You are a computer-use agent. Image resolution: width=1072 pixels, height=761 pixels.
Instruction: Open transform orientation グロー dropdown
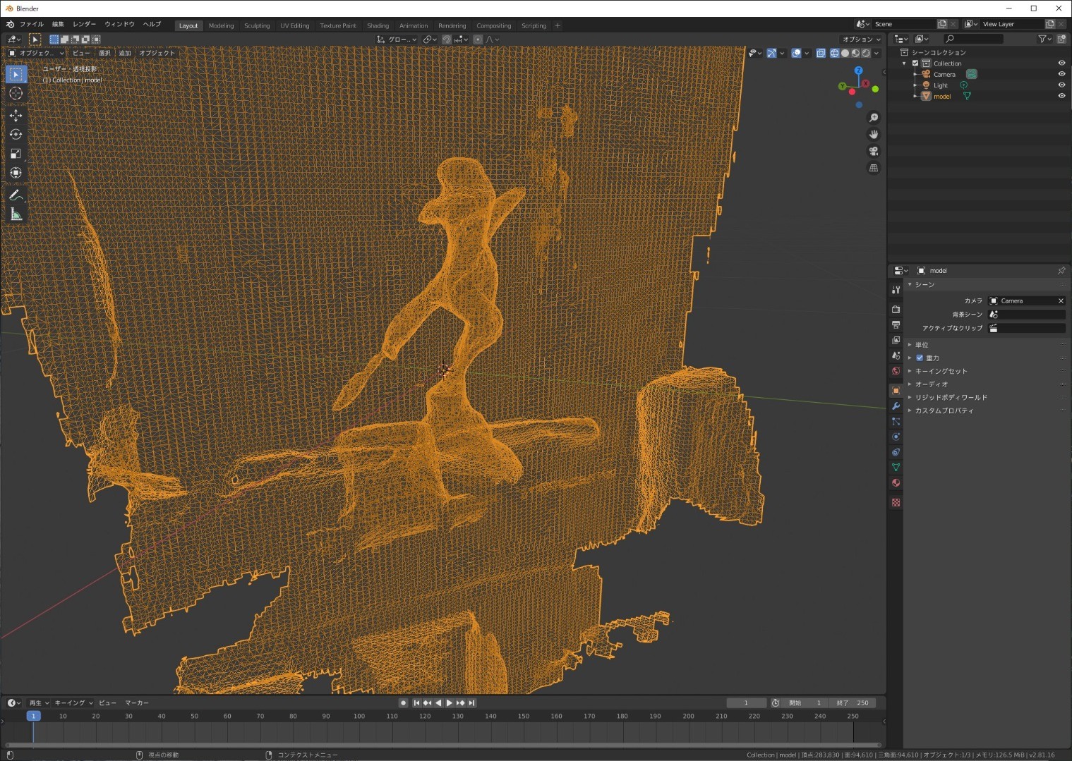click(397, 39)
